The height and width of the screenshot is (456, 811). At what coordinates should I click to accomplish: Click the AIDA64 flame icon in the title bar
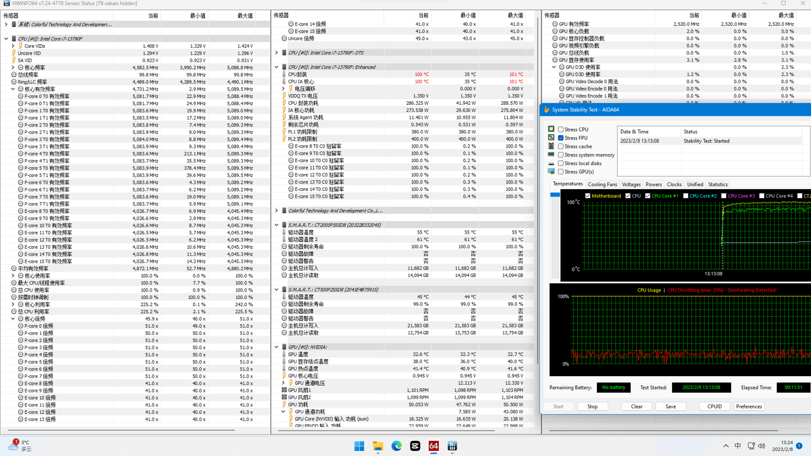[x=546, y=110]
